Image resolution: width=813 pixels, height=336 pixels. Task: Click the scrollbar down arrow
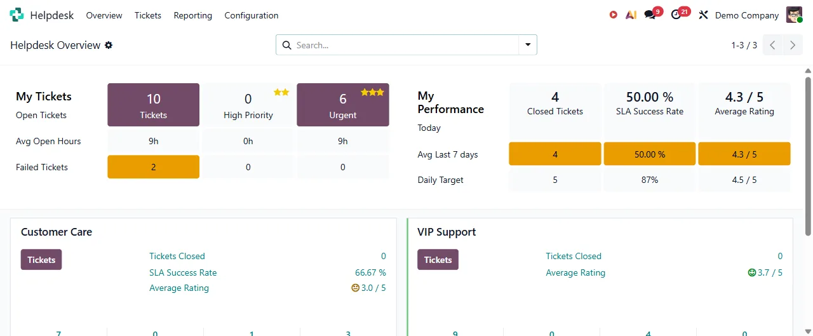point(808,331)
